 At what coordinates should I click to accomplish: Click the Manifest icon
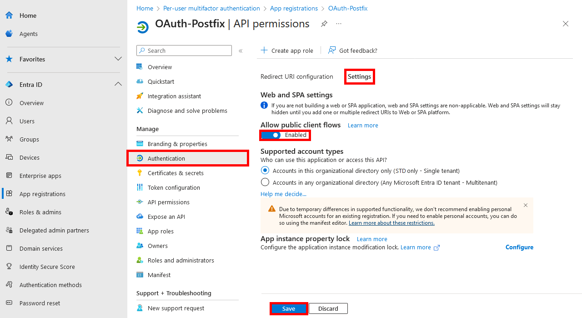[x=140, y=275]
